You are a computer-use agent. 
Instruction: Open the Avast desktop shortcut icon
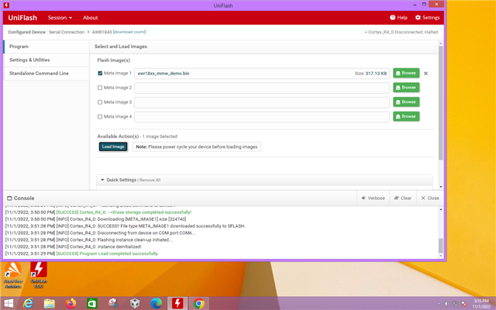pyautogui.click(x=13, y=275)
